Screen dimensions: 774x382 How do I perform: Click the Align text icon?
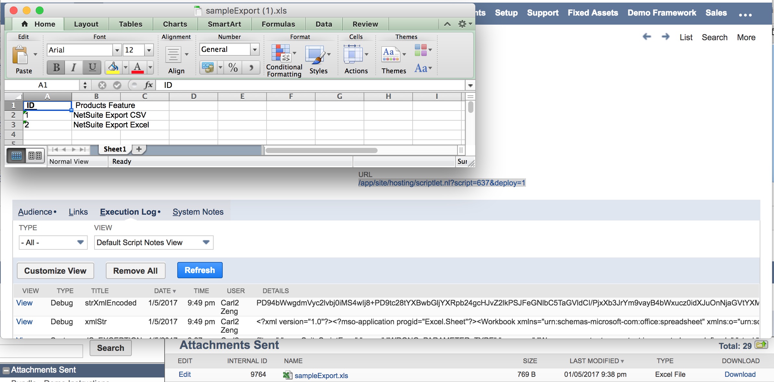pyautogui.click(x=174, y=54)
